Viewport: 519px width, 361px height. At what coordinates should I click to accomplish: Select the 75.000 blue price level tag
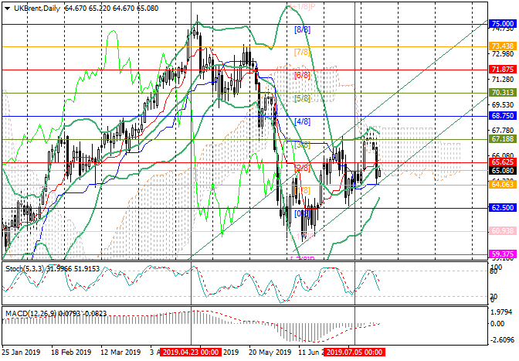[502, 25]
